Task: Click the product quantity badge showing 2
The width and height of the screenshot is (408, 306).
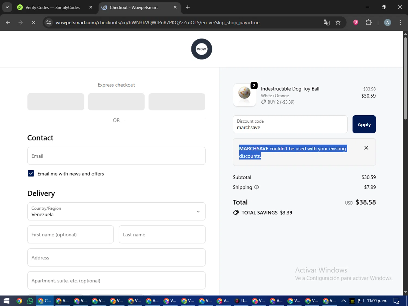Action: 254,86
